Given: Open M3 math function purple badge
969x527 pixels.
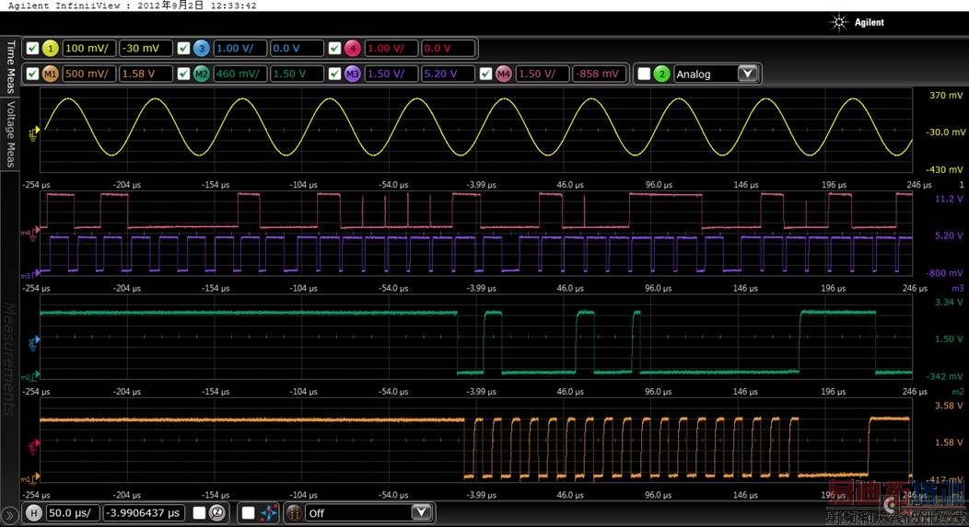Looking at the screenshot, I should [x=352, y=74].
